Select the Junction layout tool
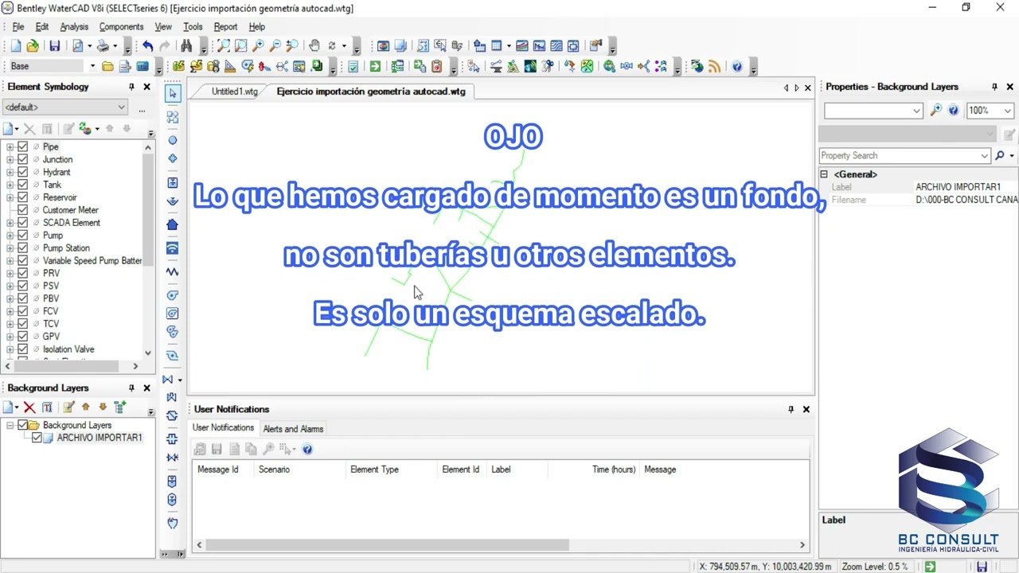This screenshot has width=1019, height=573. tap(173, 140)
